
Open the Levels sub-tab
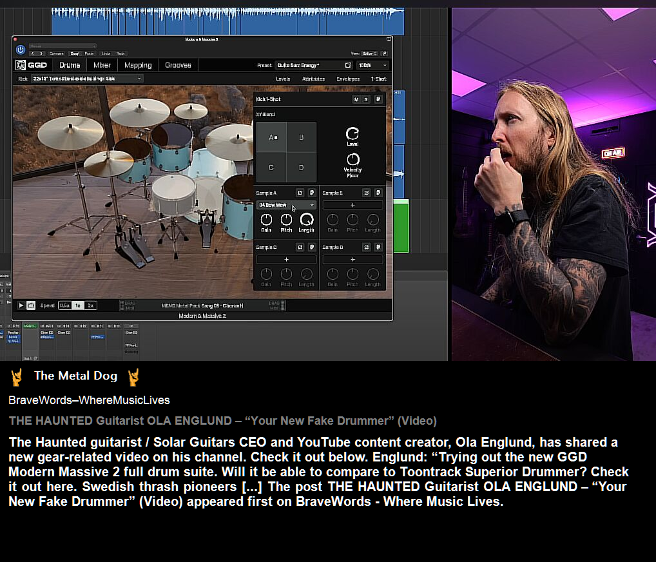click(284, 79)
